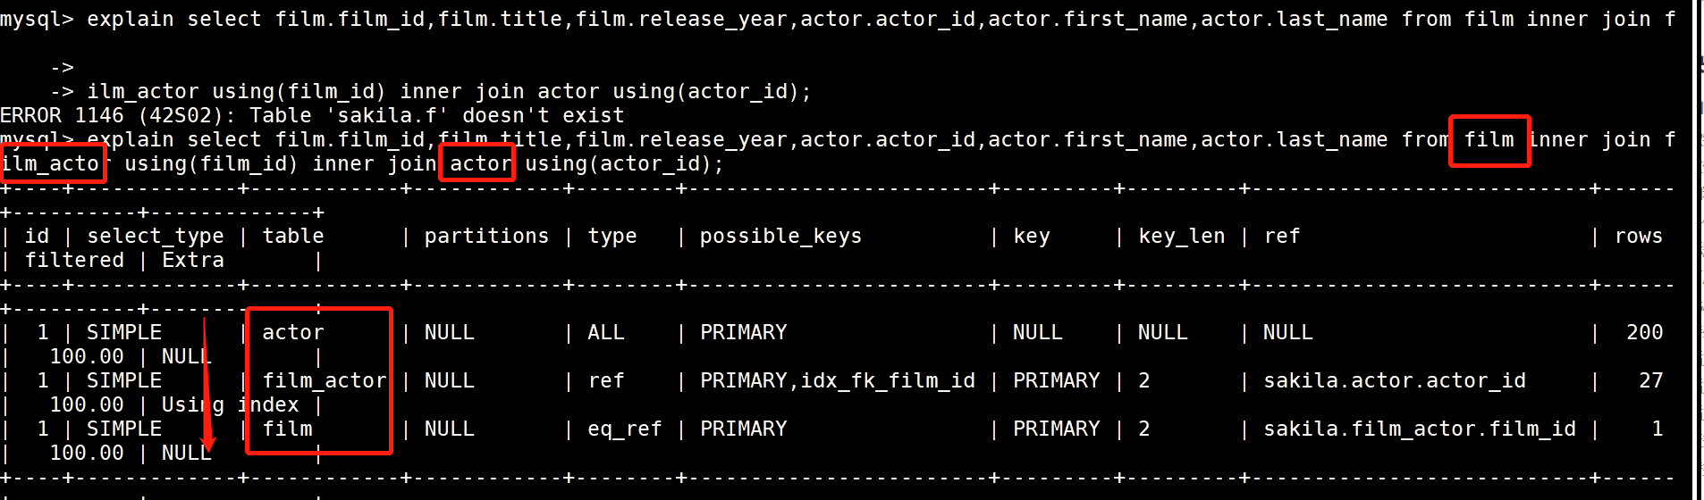1704x500 pixels.
Task: Click the Using index extra value
Action: pos(230,404)
